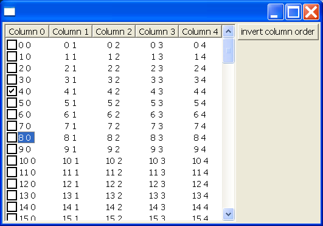This screenshot has height=226, width=323.
Task: Select cell 8 2
Action: tap(114, 137)
